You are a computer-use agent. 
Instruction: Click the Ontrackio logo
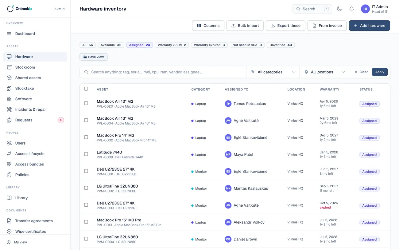tap(20, 9)
